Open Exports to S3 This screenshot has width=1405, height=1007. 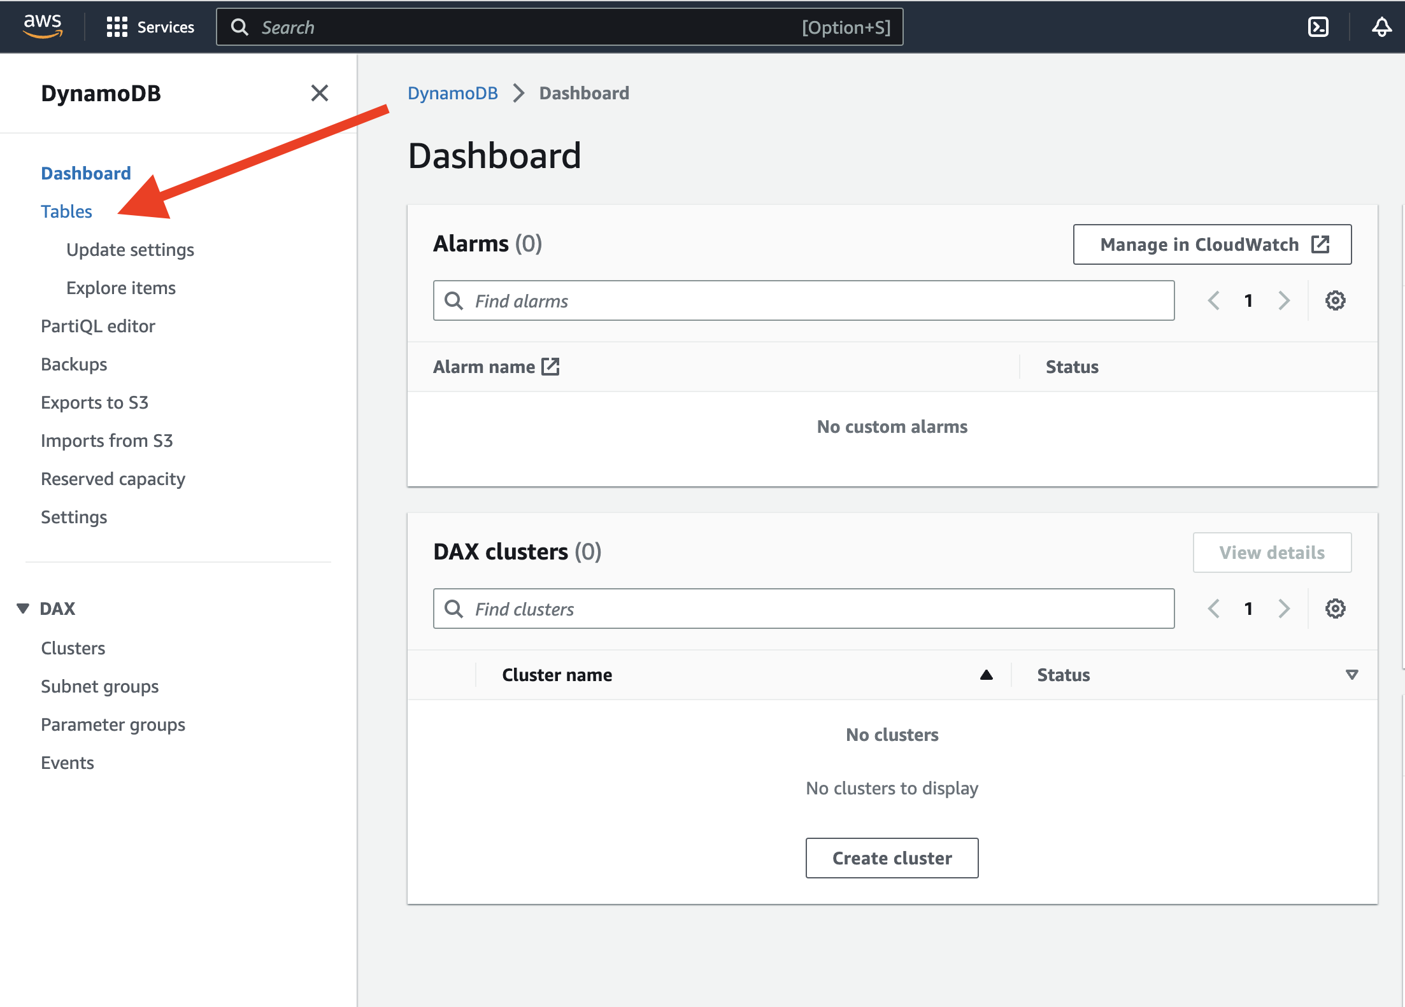click(94, 402)
